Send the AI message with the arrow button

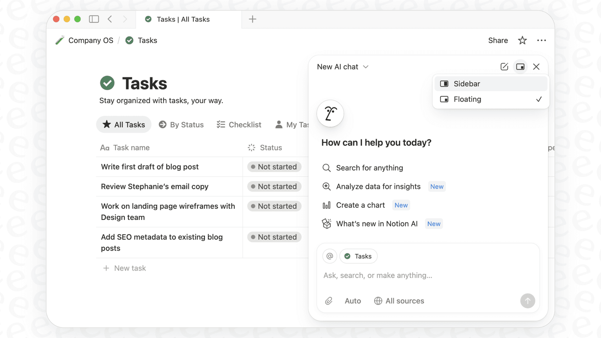(528, 301)
